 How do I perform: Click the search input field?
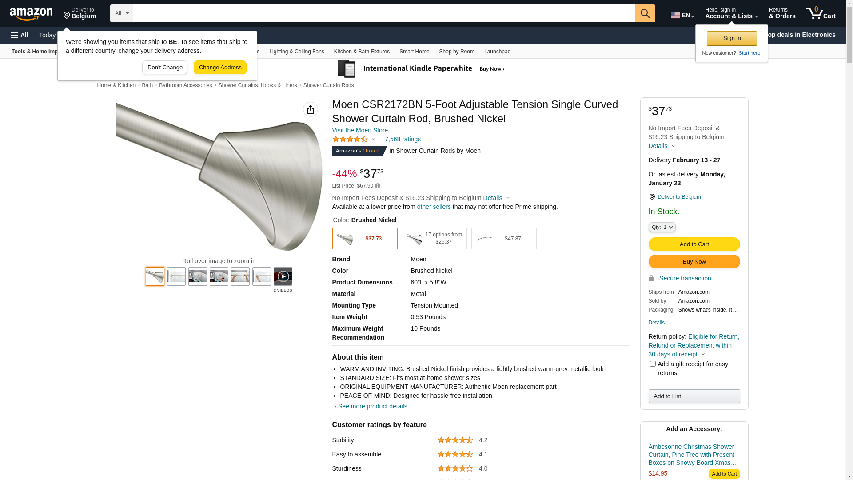click(x=384, y=13)
